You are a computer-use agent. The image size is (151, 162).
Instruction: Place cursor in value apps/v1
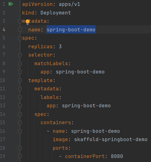(70, 4)
